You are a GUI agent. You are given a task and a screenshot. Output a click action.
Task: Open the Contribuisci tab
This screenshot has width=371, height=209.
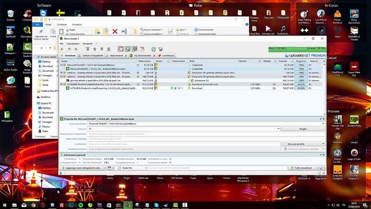pos(166,56)
